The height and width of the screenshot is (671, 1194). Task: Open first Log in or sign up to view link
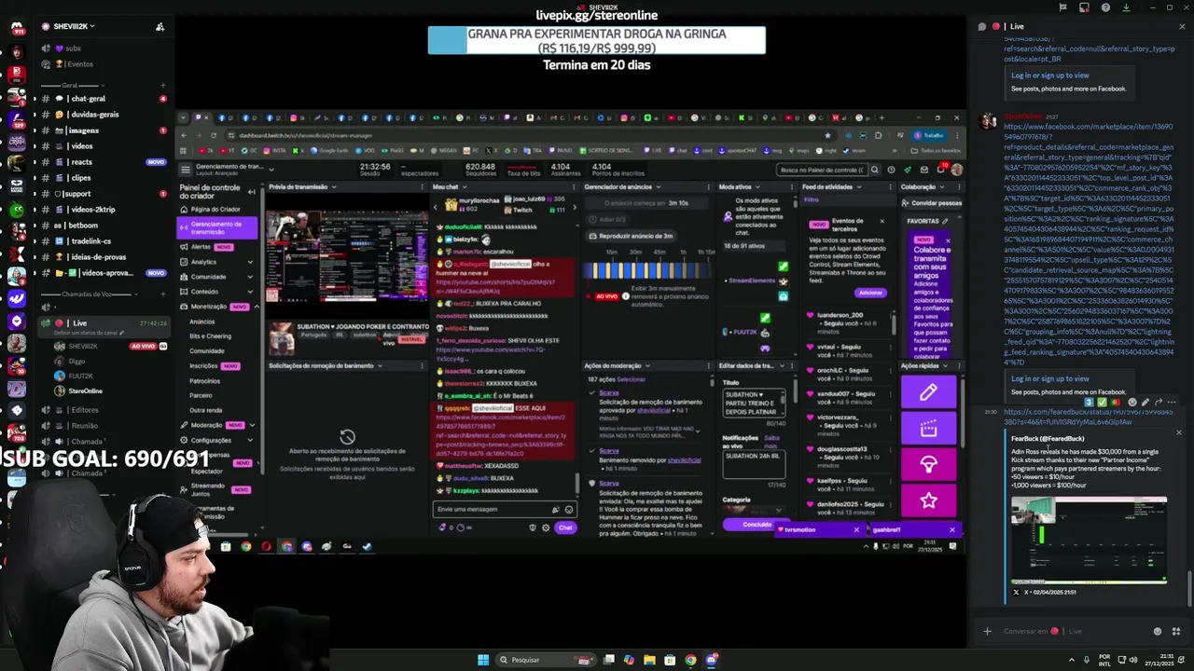[x=1050, y=75]
